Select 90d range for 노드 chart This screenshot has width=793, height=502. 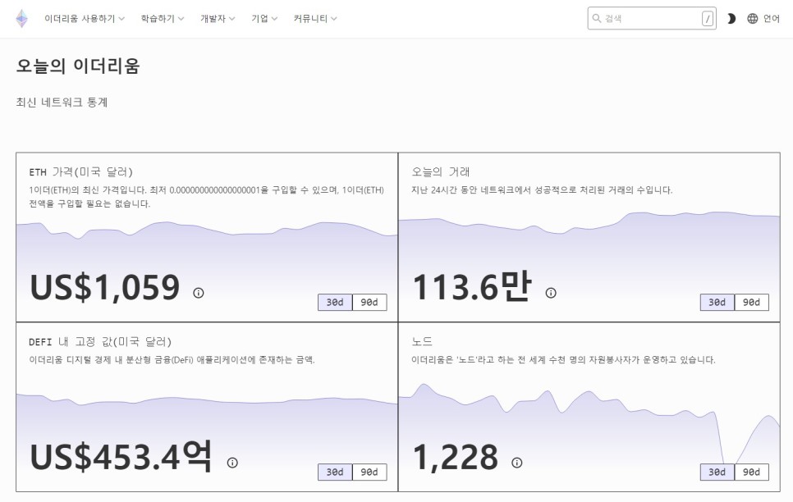751,472
